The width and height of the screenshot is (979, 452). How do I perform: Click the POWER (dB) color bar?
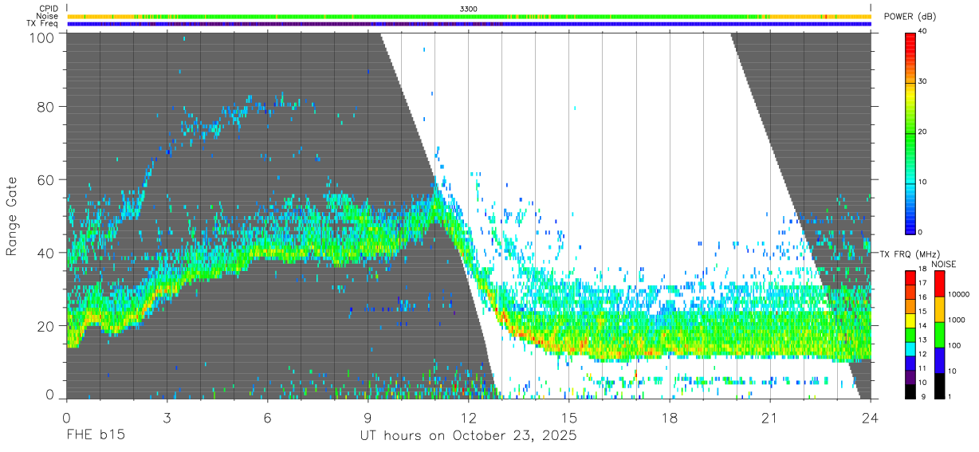click(910, 132)
